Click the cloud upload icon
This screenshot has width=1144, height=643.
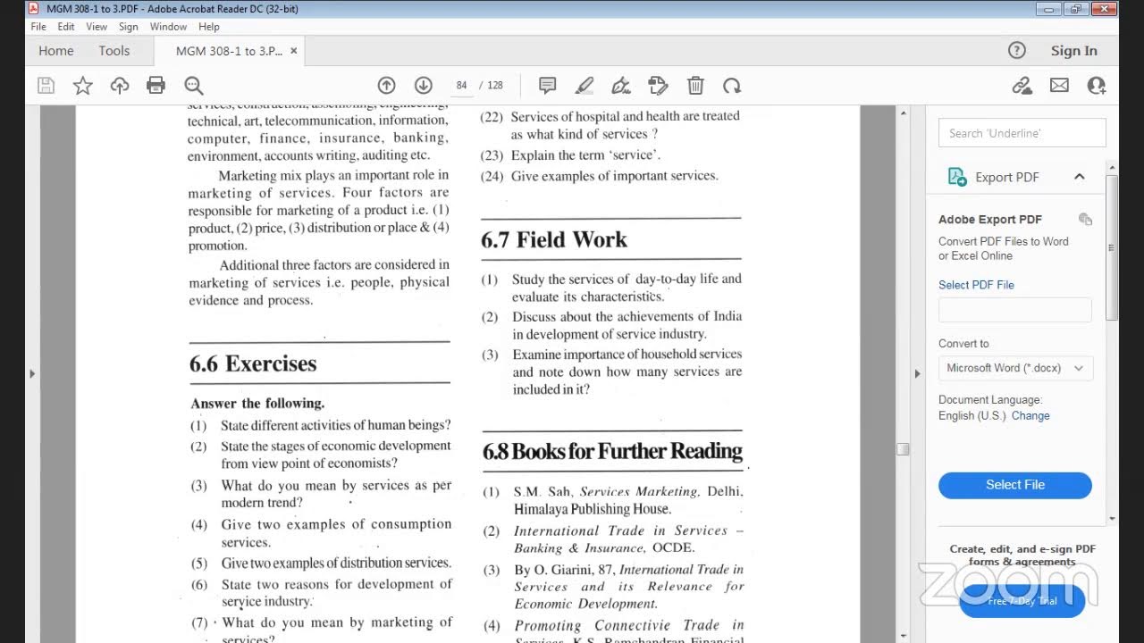120,86
